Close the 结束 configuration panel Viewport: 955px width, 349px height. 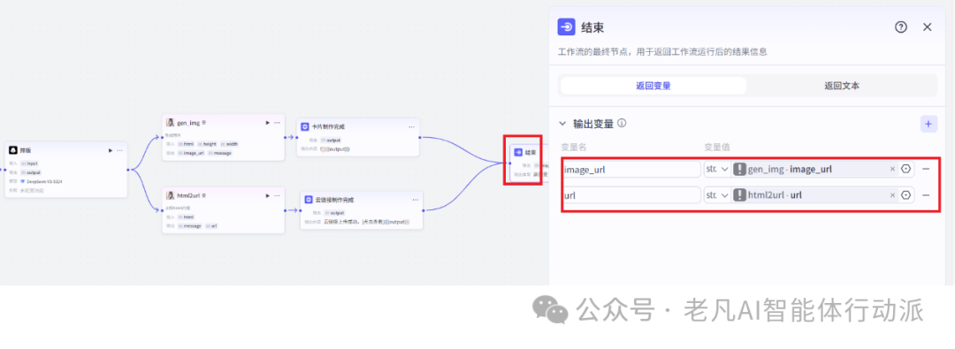[x=927, y=27]
